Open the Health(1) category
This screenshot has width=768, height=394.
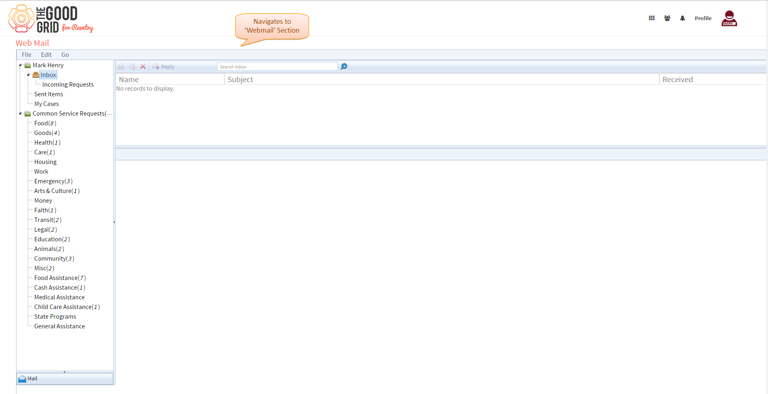pos(48,143)
